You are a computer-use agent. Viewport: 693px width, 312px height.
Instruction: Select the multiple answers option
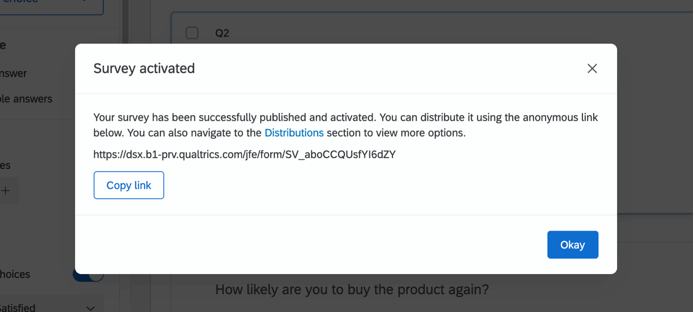point(26,99)
